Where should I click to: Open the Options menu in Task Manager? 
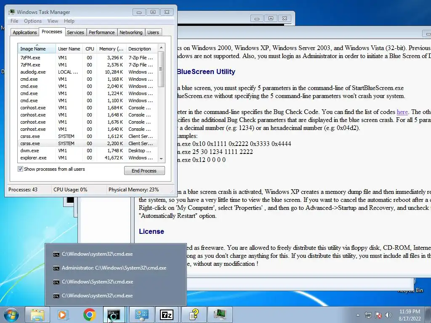point(33,21)
